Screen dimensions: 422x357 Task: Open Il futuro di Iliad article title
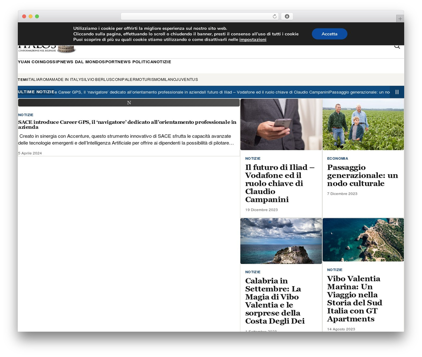280,183
